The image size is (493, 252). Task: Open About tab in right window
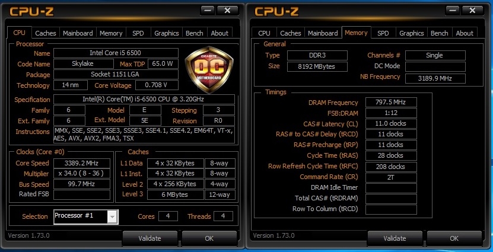465,33
